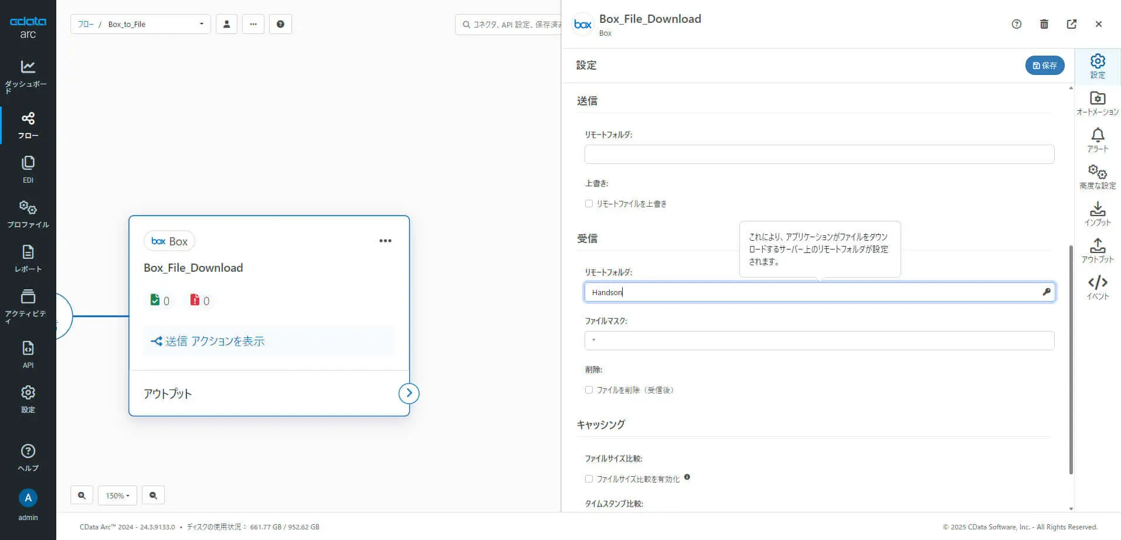Enable the ファイルサイズ比較を有効化 checkbox
Image resolution: width=1121 pixels, height=540 pixels.
589,479
